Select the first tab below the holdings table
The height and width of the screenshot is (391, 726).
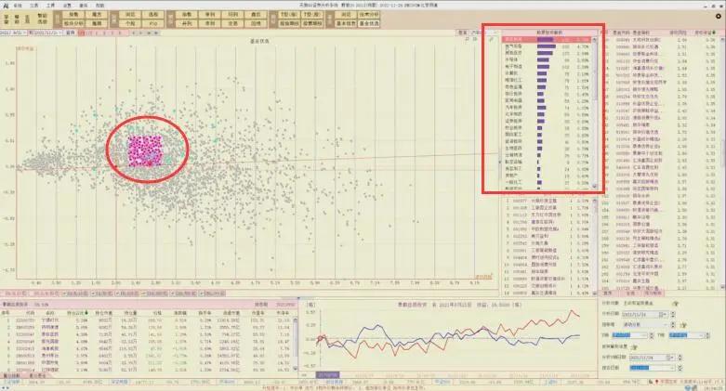click(10, 376)
